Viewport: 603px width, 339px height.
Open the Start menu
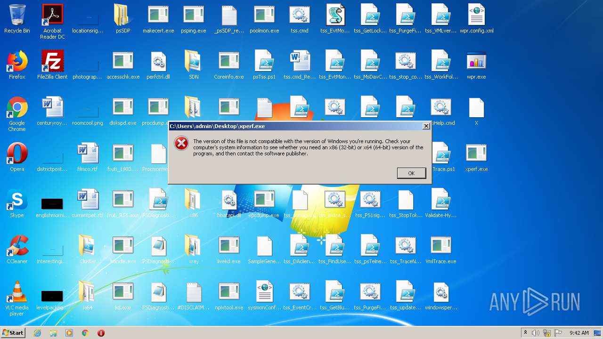tap(13, 333)
